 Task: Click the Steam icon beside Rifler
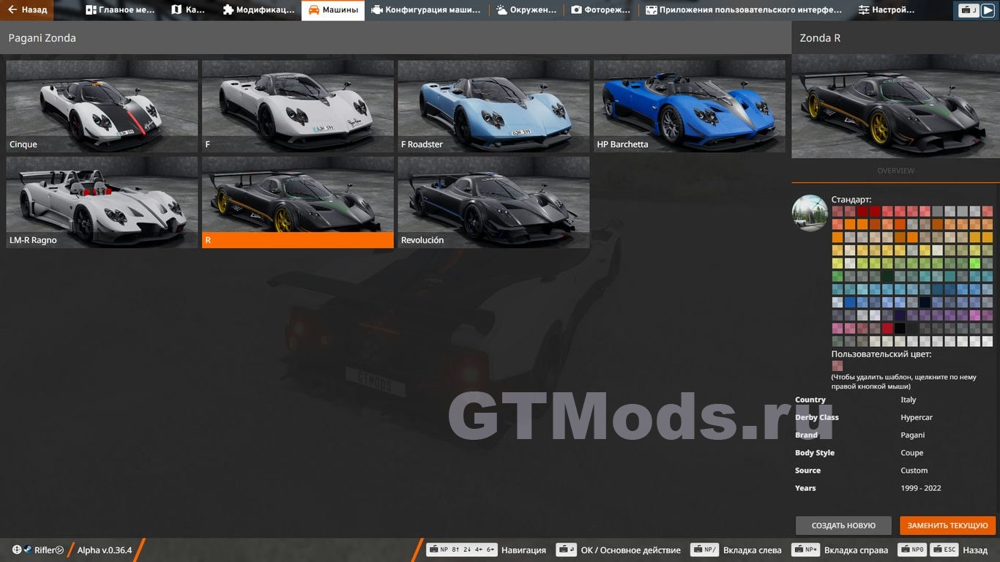click(x=27, y=550)
